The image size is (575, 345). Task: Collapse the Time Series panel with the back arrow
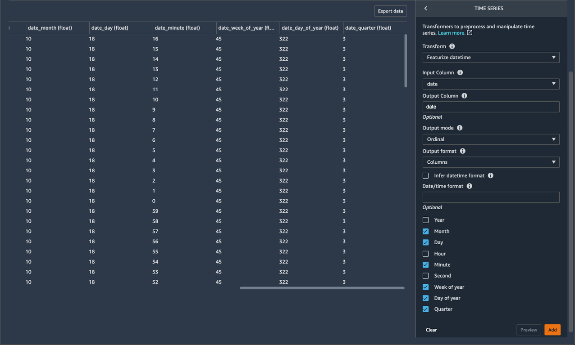click(x=425, y=8)
